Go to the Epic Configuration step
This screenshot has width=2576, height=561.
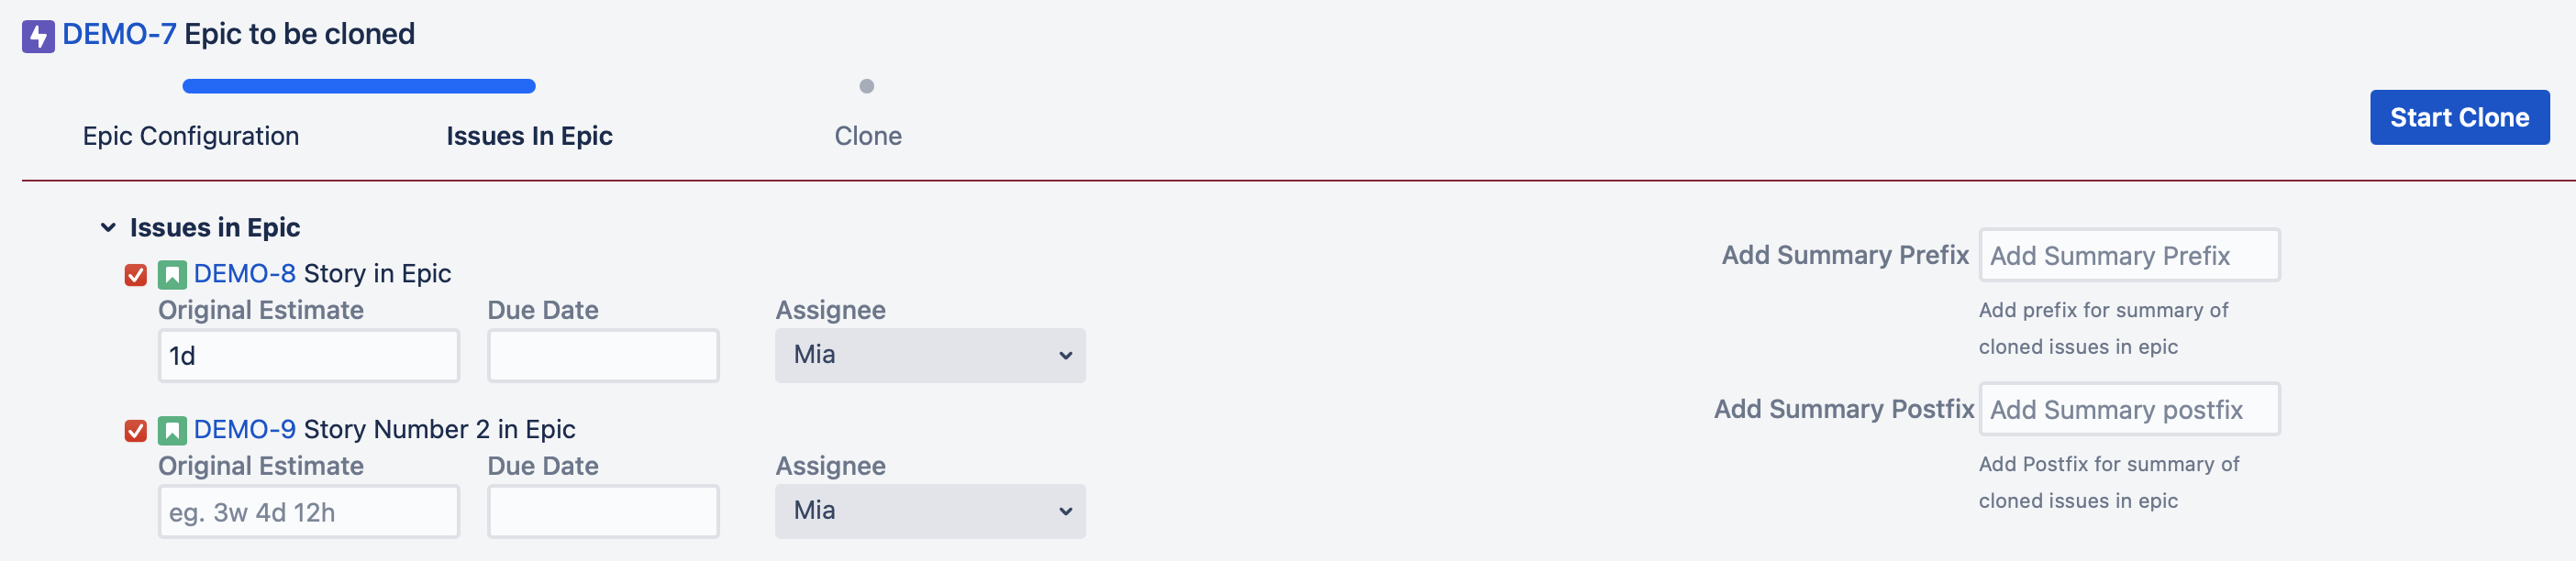pos(190,136)
